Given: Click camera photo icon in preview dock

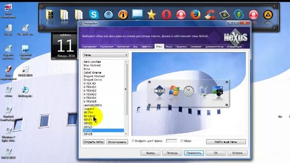Looking at the screenshot, I should 217,91.
